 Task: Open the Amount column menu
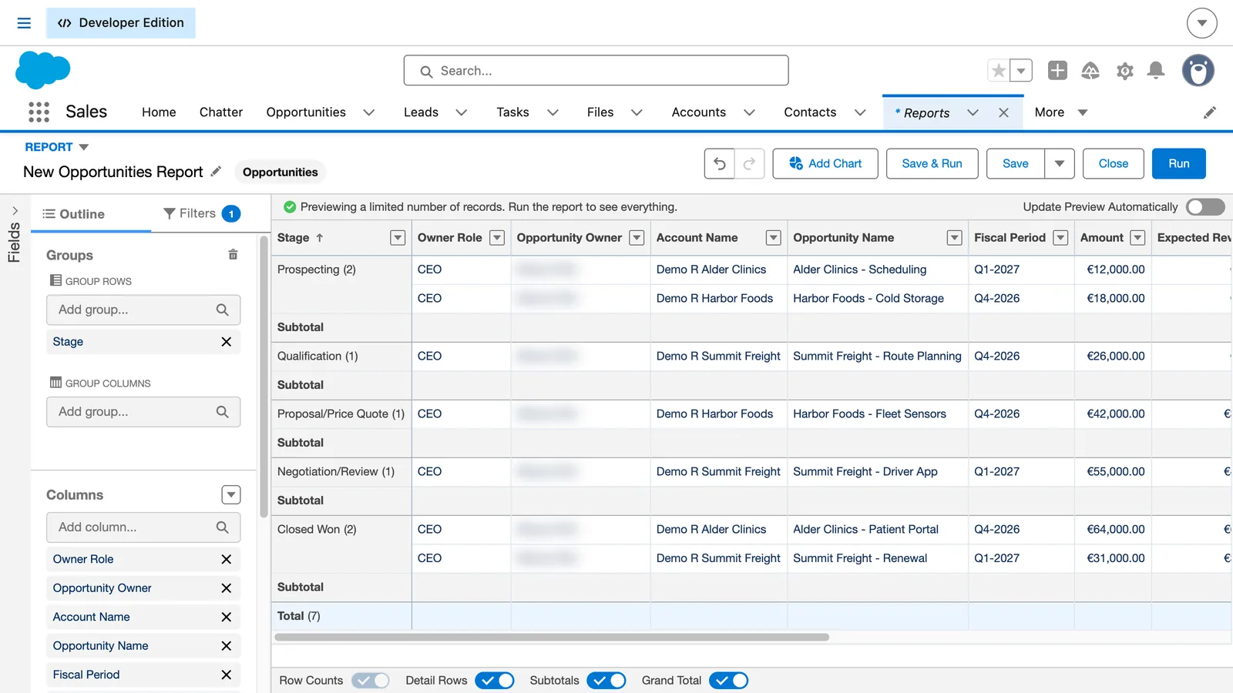[1137, 238]
